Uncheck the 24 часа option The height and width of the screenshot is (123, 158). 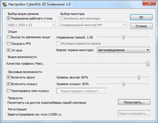(8, 50)
